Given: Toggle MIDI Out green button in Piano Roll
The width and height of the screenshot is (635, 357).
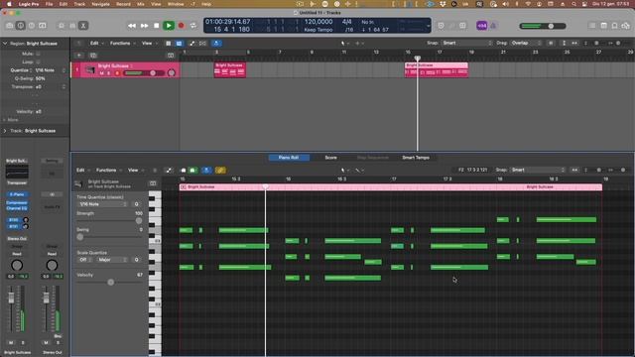Looking at the screenshot, I should [x=192, y=170].
